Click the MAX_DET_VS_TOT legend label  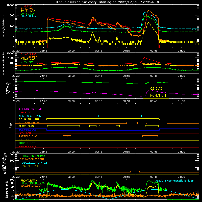[31, 186]
